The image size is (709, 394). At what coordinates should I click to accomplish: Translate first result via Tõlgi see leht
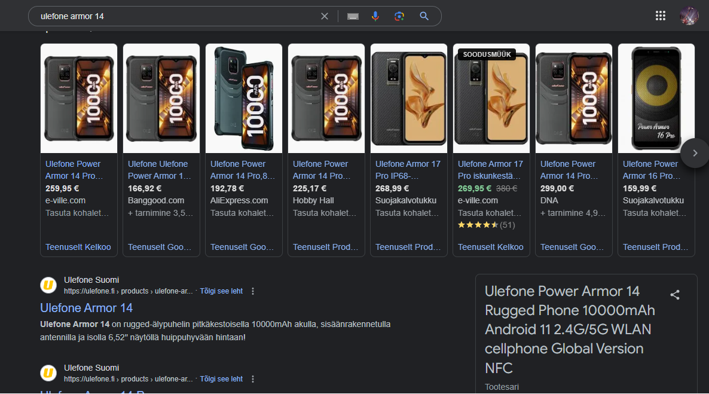pos(221,291)
